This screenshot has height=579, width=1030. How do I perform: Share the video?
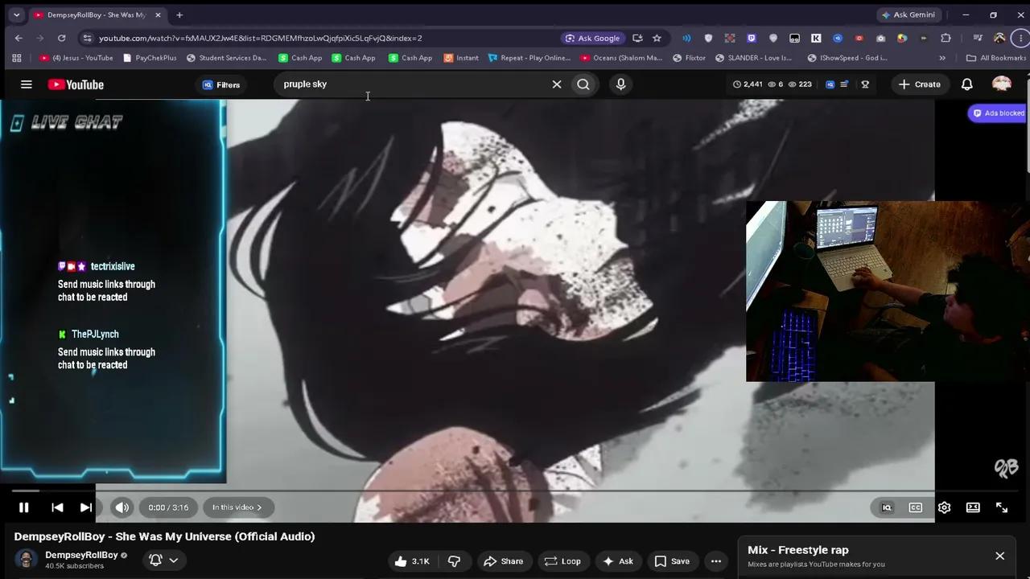pos(503,561)
